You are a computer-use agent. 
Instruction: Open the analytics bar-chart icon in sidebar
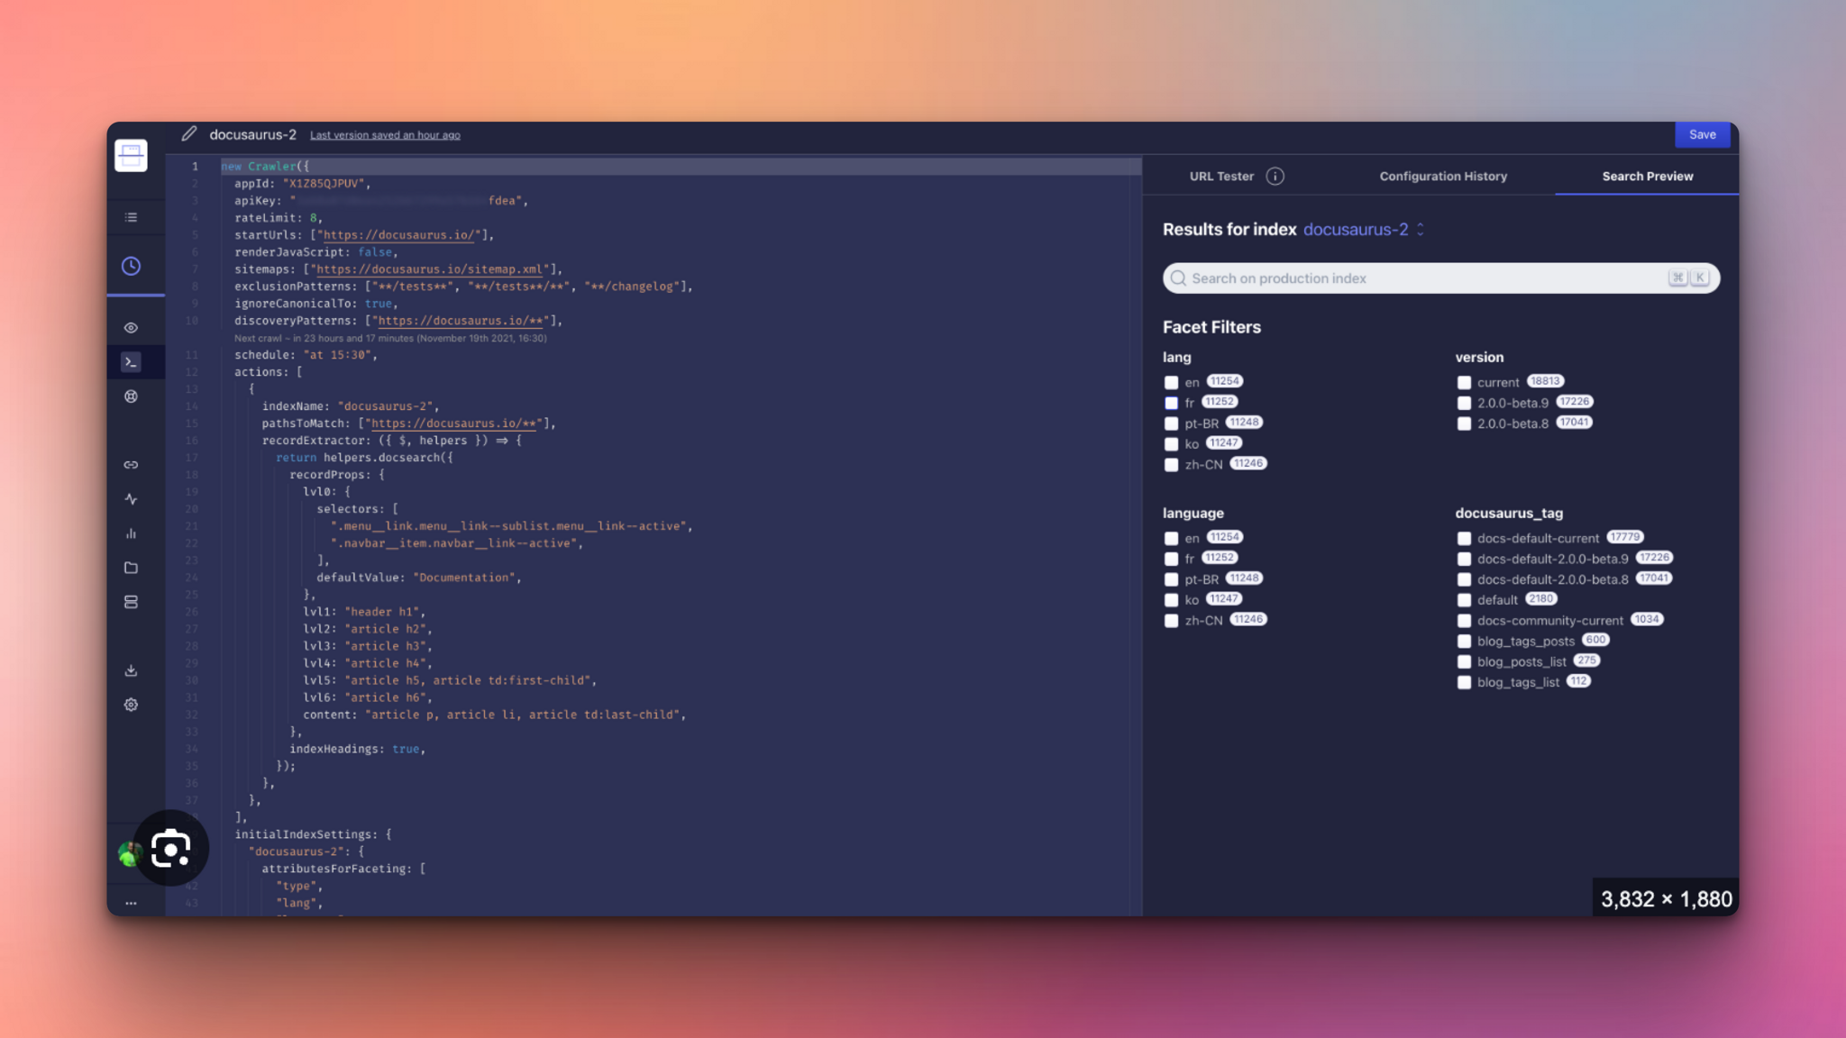coord(132,533)
